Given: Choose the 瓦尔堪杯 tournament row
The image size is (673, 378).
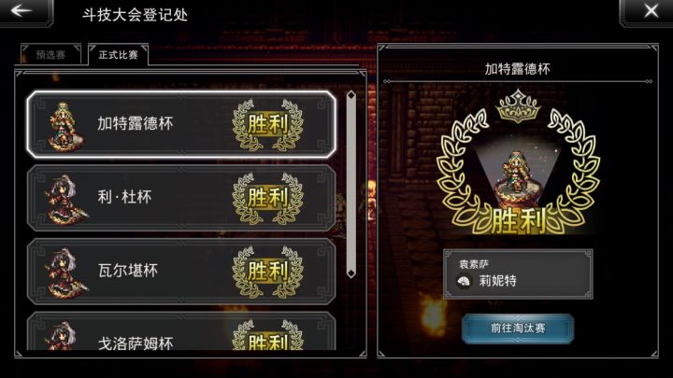Looking at the screenshot, I should [181, 271].
